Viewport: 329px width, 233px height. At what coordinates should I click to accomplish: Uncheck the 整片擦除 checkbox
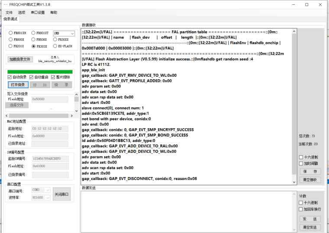point(53,77)
